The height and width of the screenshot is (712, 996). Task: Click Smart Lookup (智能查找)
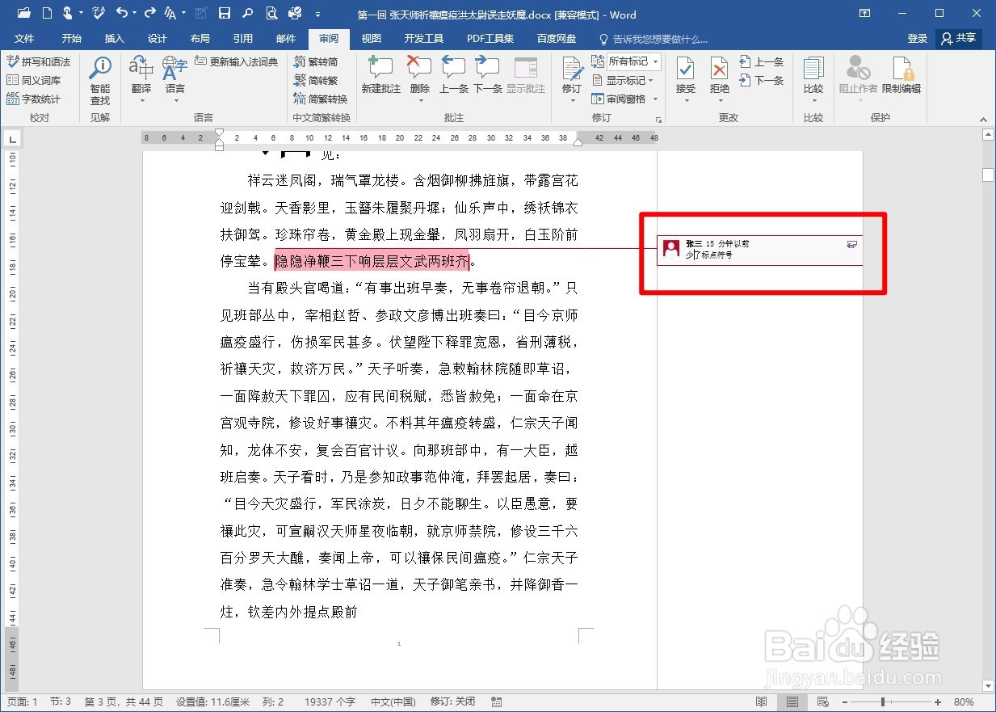pos(100,79)
